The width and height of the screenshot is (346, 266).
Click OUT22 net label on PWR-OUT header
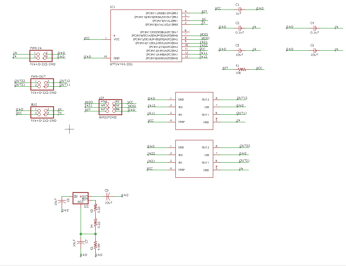(19, 81)
